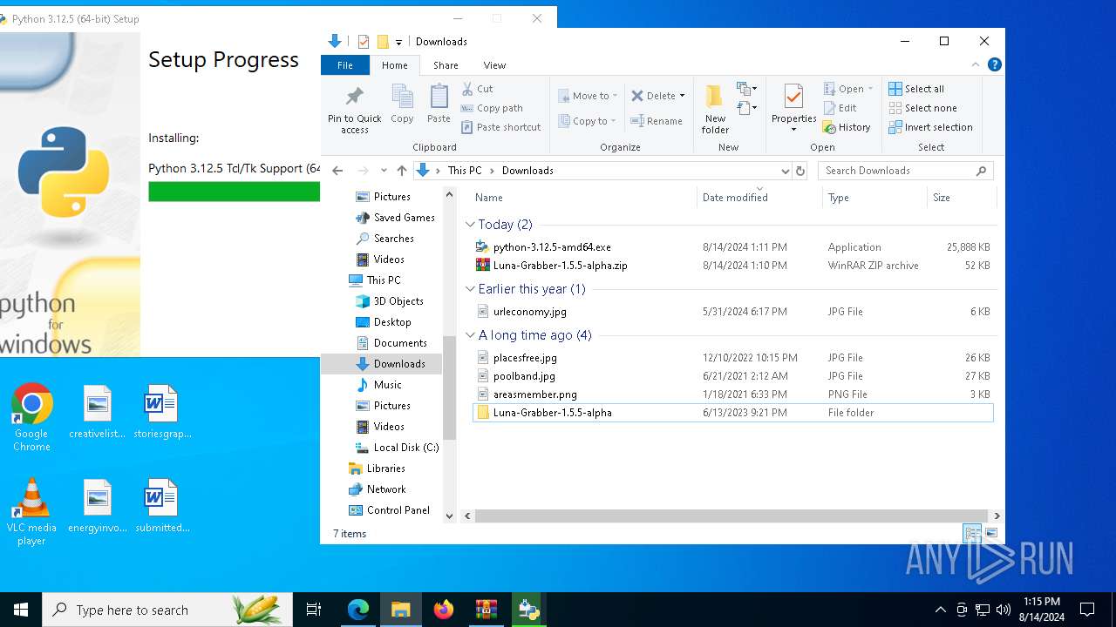
Task: Open the New item dropdown
Action: click(x=747, y=89)
